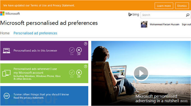This screenshot has width=191, height=106.
Task: Open help icon on green Microsoft account panel
Action: click(x=86, y=66)
